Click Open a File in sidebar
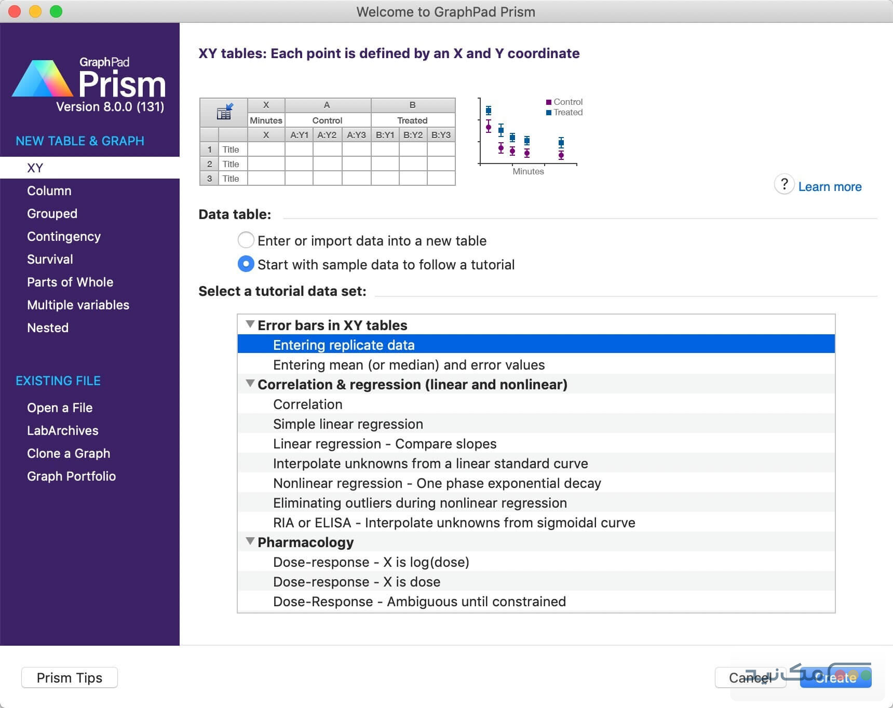The image size is (893, 708). click(60, 407)
